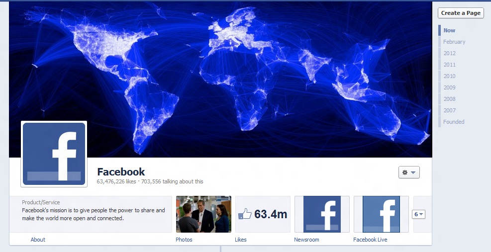The height and width of the screenshot is (252, 491).
Task: Open the Photos thumbnail tile
Action: coord(203,214)
